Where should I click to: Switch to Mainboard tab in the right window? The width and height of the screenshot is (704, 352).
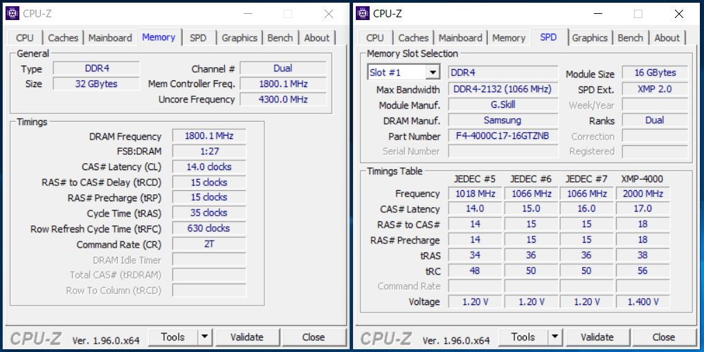click(x=460, y=37)
